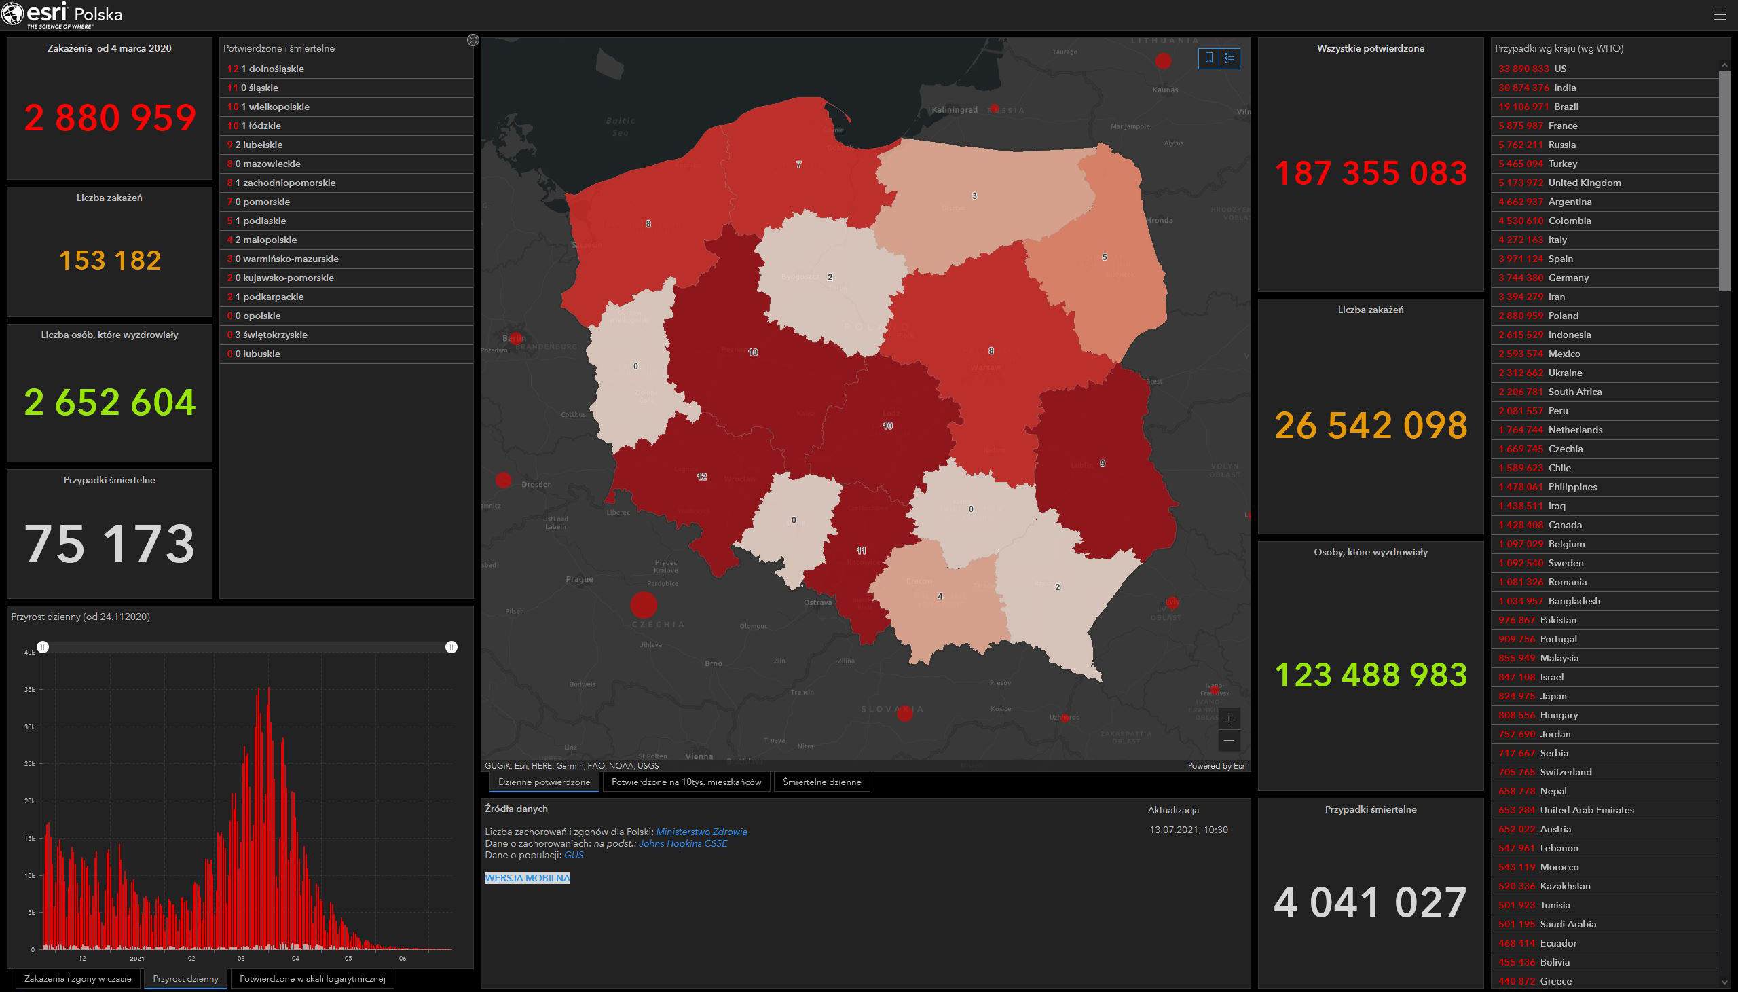Select Poland in the country list
This screenshot has width=1738, height=992.
click(1563, 316)
